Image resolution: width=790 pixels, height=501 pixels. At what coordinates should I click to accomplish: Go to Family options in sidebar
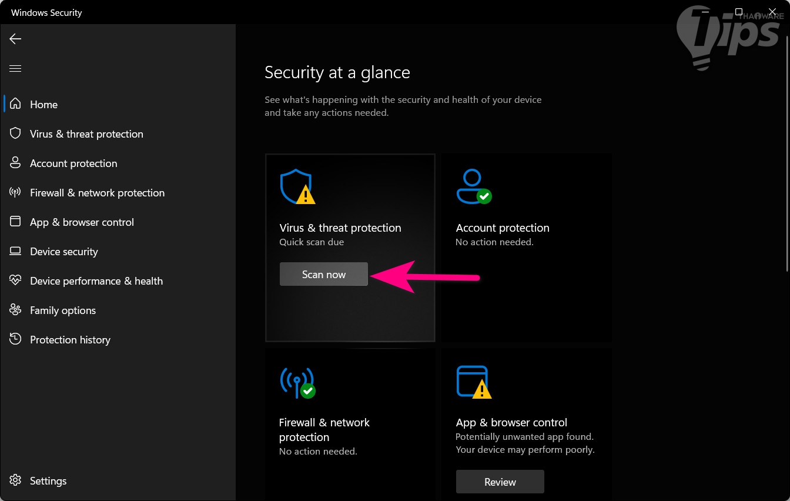(62, 310)
